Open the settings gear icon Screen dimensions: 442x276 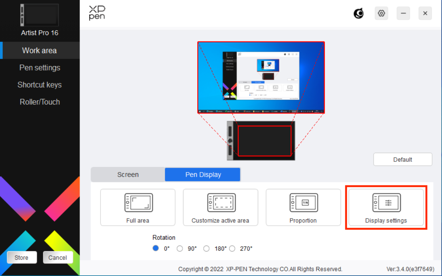(x=381, y=13)
